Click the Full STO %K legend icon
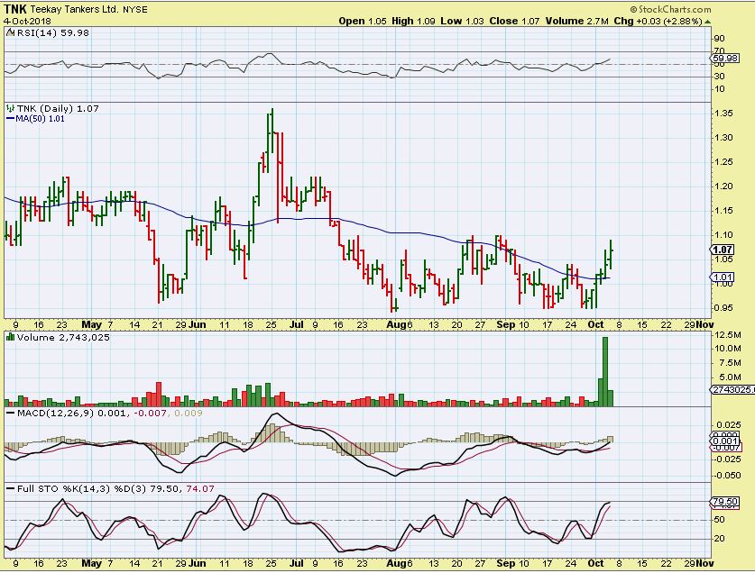Image resolution: width=755 pixels, height=573 pixels. tap(10, 488)
